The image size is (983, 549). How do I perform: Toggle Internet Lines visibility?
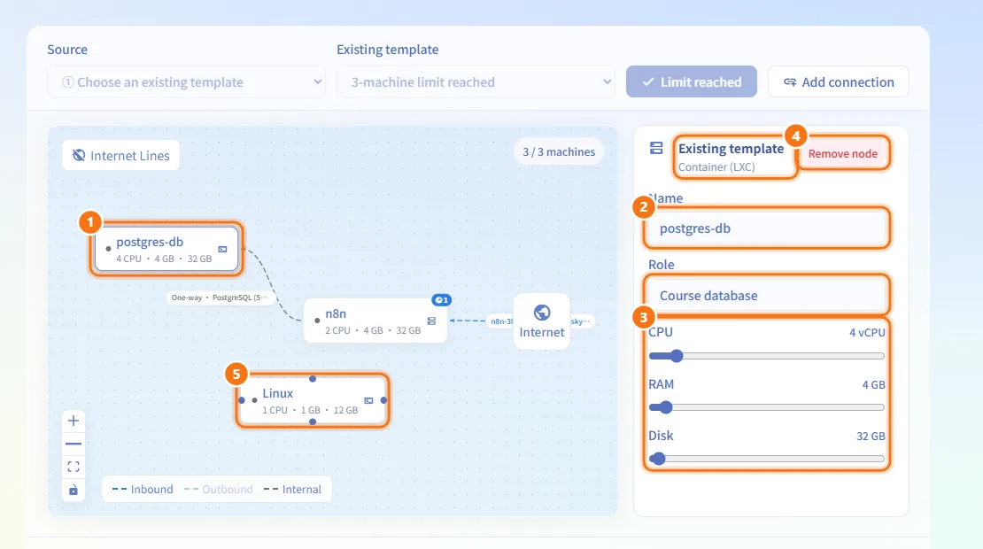point(121,156)
